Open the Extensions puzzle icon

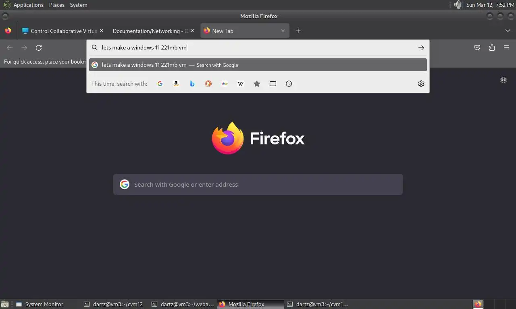492,47
